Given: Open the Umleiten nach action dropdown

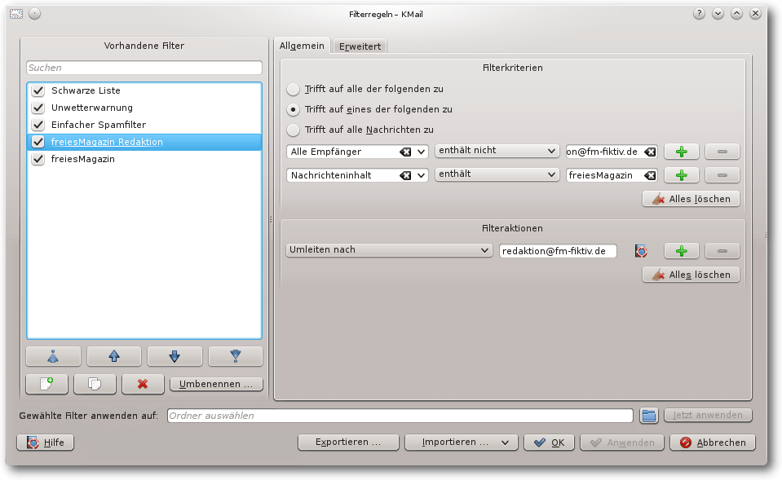Looking at the screenshot, I should 389,249.
